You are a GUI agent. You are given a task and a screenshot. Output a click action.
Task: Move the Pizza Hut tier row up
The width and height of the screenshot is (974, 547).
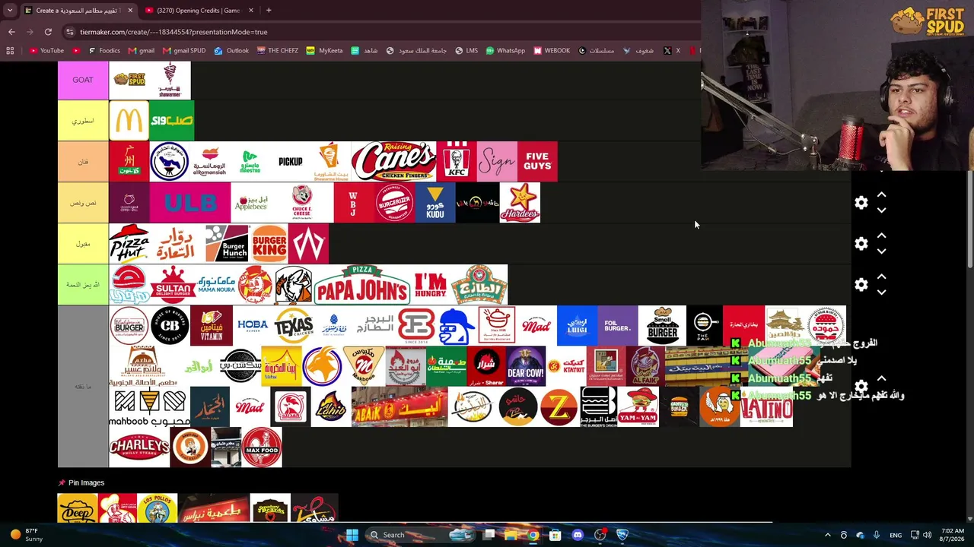tap(881, 236)
